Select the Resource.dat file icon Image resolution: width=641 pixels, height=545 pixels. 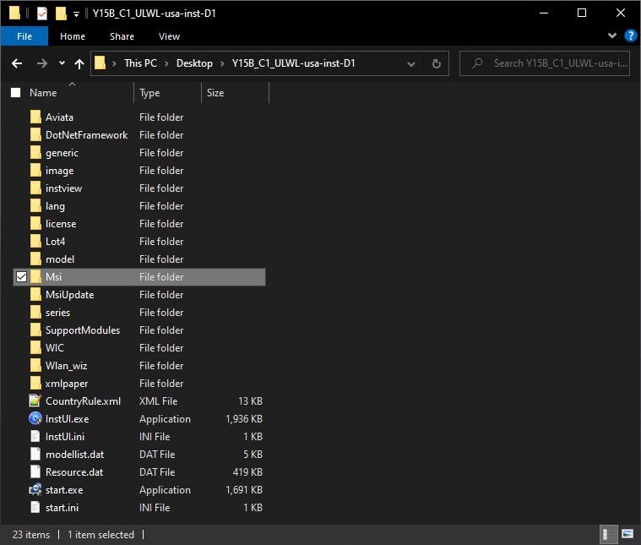pyautogui.click(x=35, y=471)
